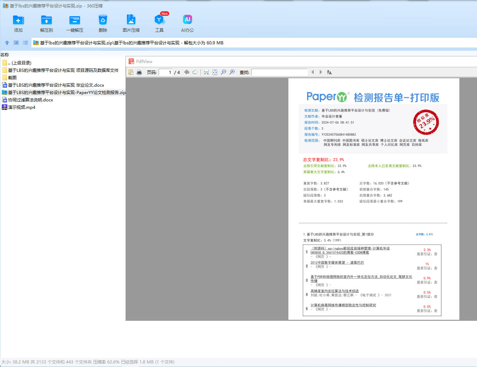Click the 基于PDR和地理网格 source link
477x367 pixels.
pos(361,279)
